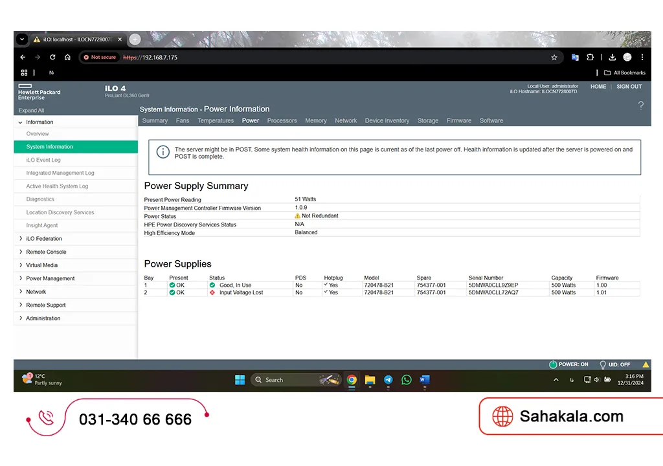Open the weather widget showing 12°C

click(42, 379)
